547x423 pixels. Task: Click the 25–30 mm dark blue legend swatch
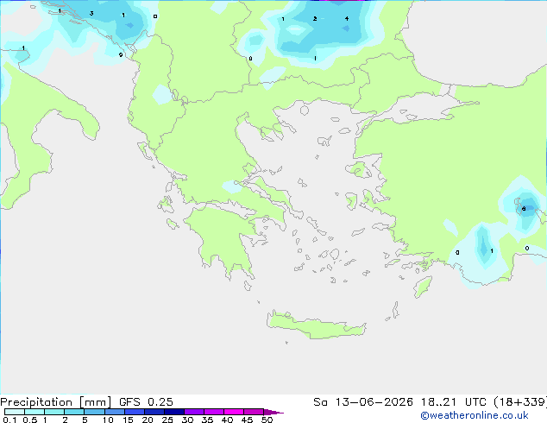[x=174, y=412]
